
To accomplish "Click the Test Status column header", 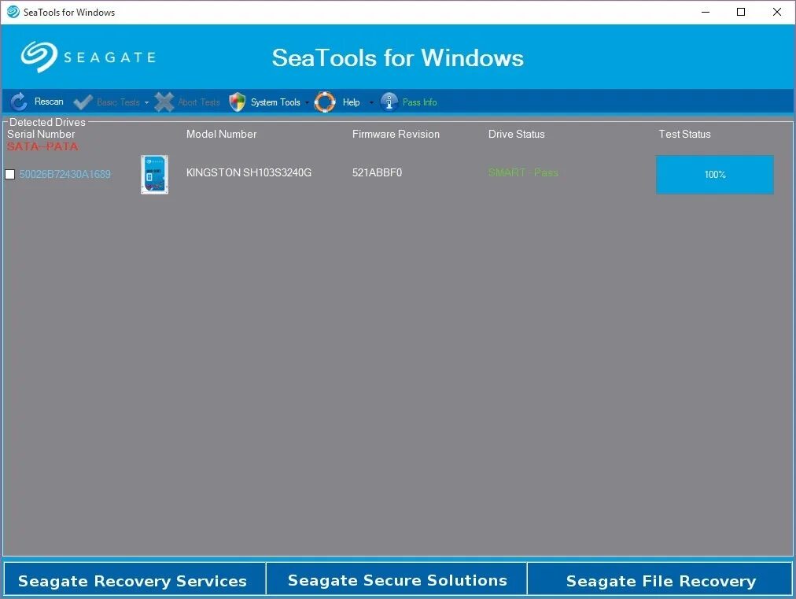I will point(684,134).
